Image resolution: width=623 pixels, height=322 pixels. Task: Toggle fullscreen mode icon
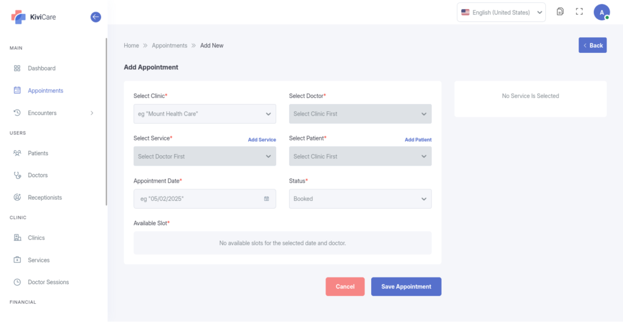tap(579, 12)
